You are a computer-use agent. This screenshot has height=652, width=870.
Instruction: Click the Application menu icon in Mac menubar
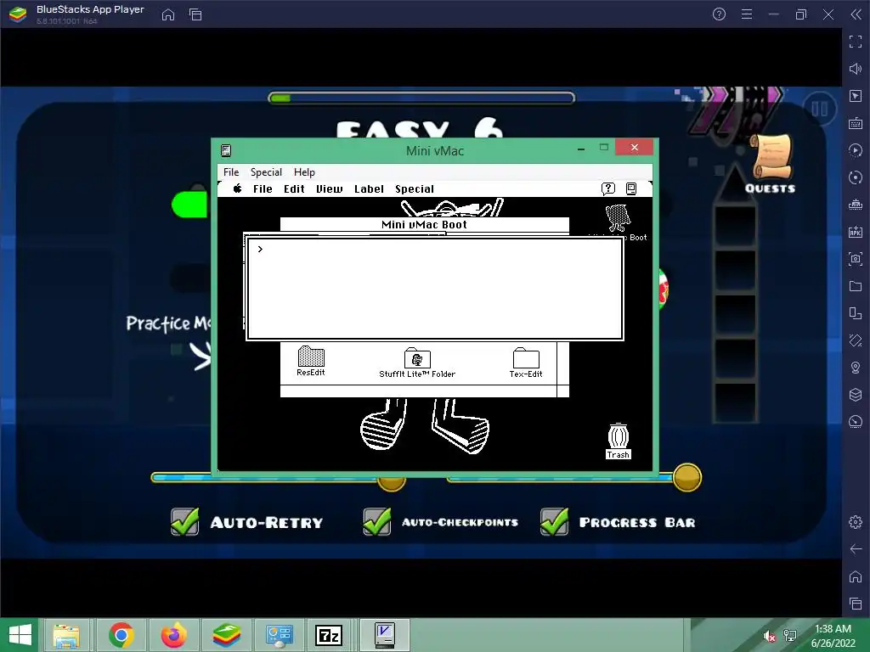point(631,188)
